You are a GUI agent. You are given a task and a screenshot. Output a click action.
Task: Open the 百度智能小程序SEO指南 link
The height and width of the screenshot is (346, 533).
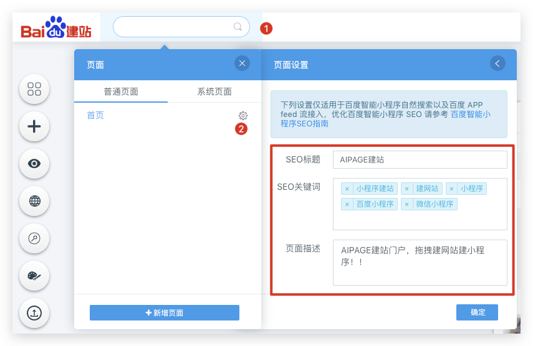(385, 119)
